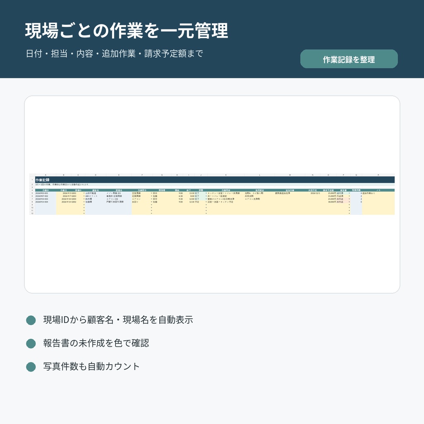Open the 現場ID dropdown in the 2026/9/3 row
Viewport: 424px width, 424px height.
coord(84,193)
